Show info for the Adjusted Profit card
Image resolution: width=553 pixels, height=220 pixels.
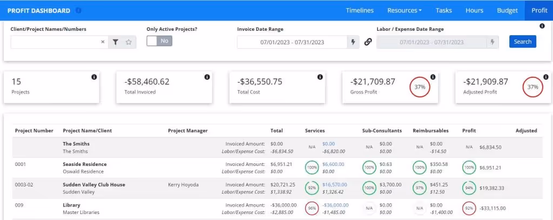point(545,77)
